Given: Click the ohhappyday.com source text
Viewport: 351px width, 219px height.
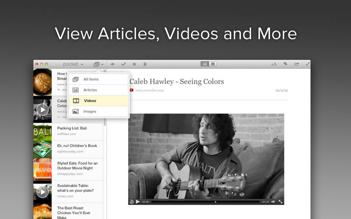Looking at the screenshot, I should (x=70, y=174).
